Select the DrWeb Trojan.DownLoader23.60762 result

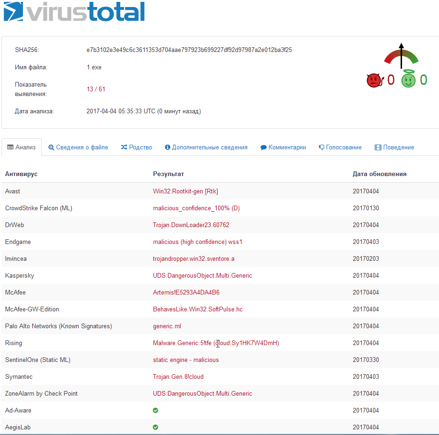(x=191, y=225)
